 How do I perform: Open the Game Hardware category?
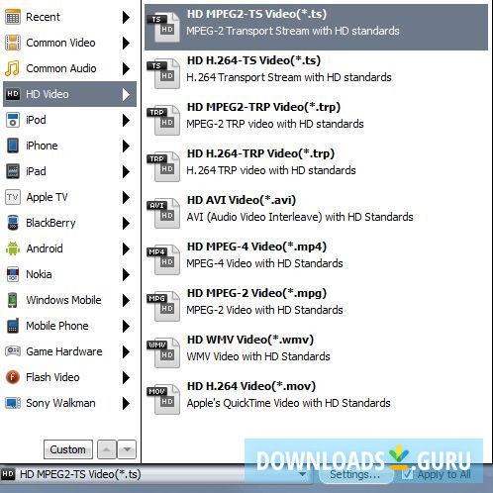(69, 351)
